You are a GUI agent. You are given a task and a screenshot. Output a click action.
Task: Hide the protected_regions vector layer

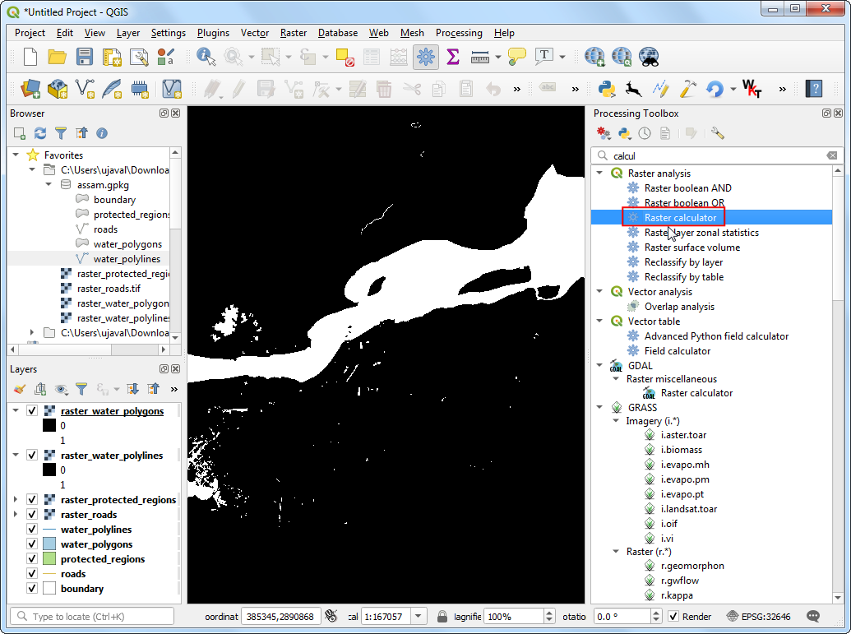coord(32,559)
